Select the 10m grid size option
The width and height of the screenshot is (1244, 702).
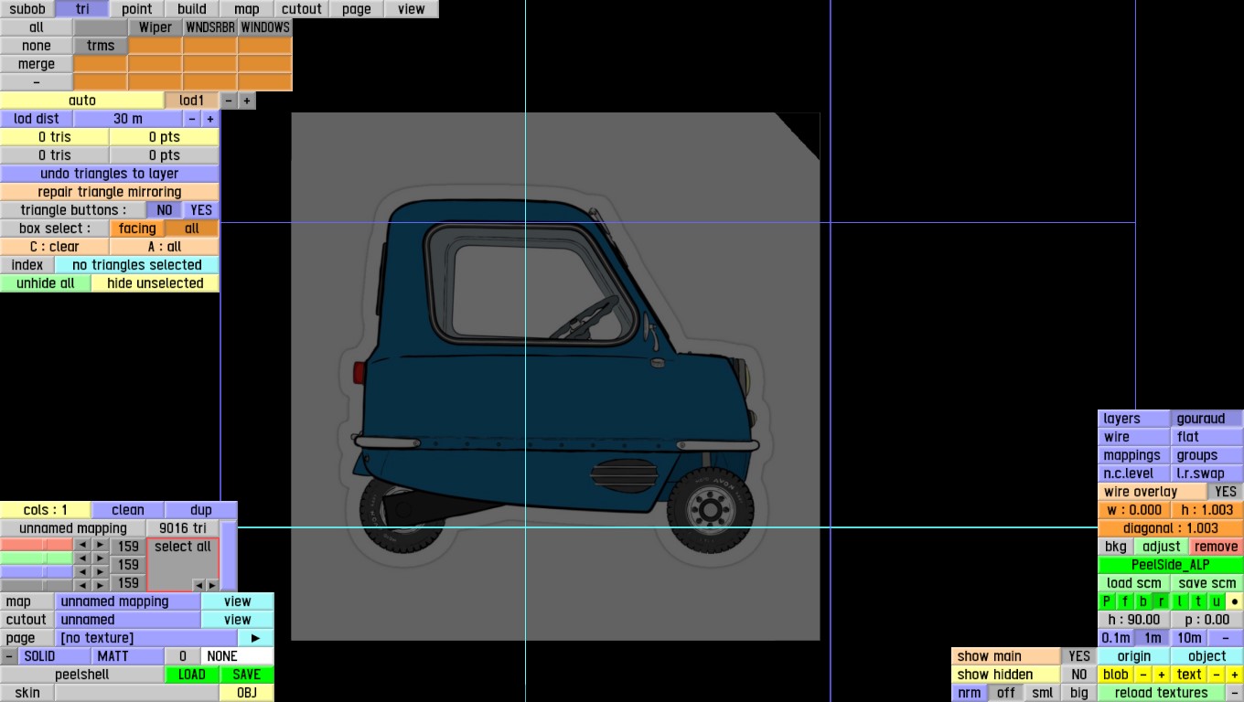(x=1189, y=638)
